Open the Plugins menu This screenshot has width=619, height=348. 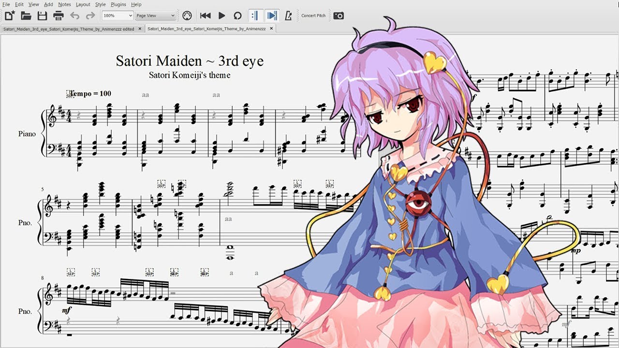(x=118, y=4)
